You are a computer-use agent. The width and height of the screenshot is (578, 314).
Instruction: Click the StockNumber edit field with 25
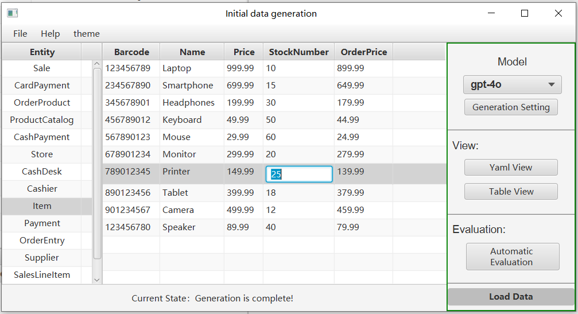point(298,174)
